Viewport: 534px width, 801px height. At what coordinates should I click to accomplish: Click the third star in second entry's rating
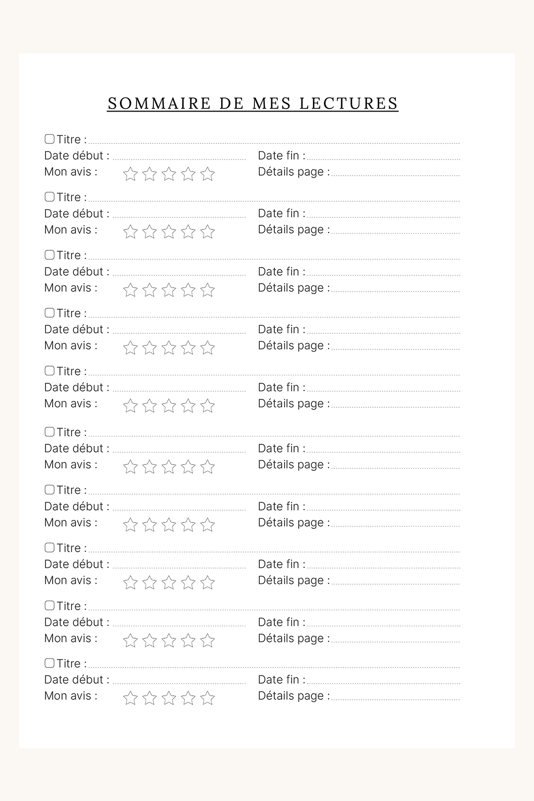(x=169, y=232)
